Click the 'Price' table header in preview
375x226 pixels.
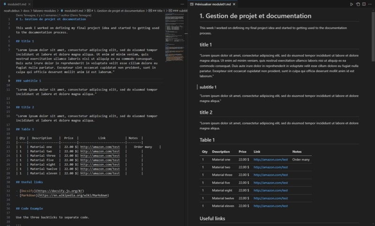tap(242, 152)
